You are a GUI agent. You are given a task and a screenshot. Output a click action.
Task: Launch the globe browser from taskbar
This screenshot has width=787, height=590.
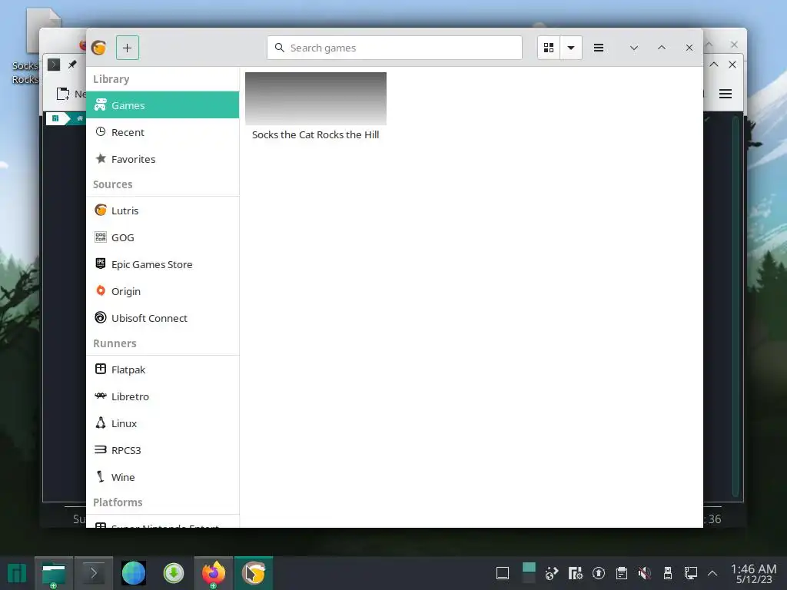(134, 573)
